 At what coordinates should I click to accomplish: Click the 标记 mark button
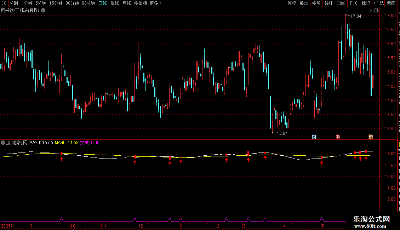(366, 3)
